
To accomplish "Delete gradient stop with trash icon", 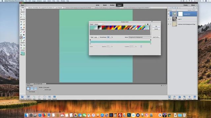I will click(x=141, y=47).
